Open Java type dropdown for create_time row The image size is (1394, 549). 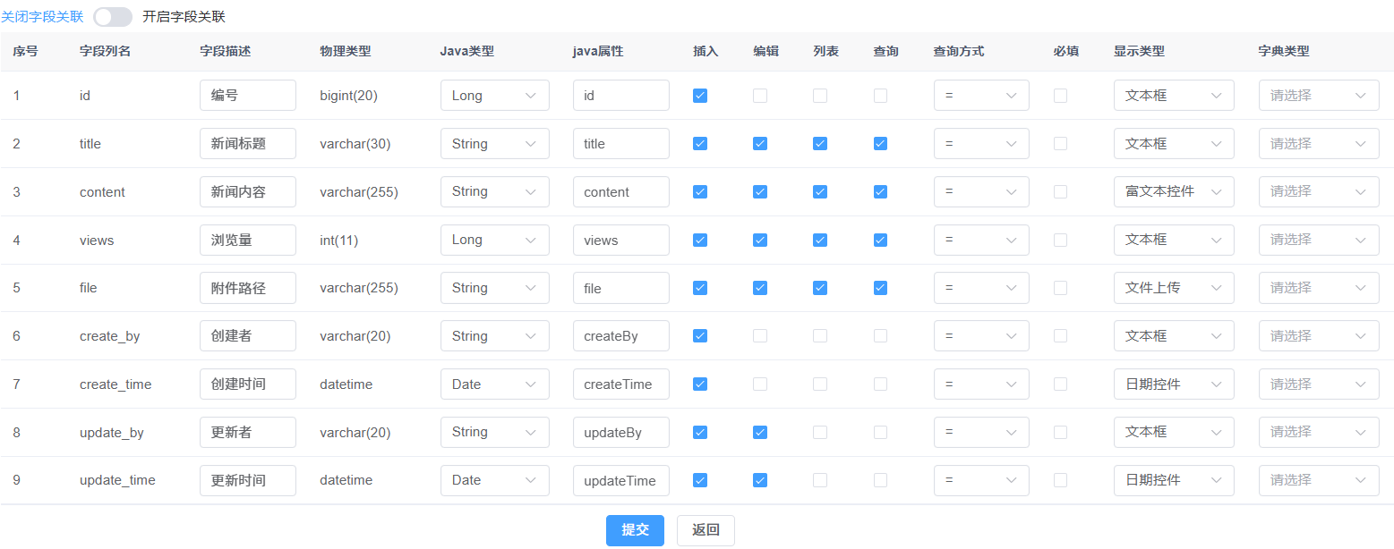(x=494, y=384)
